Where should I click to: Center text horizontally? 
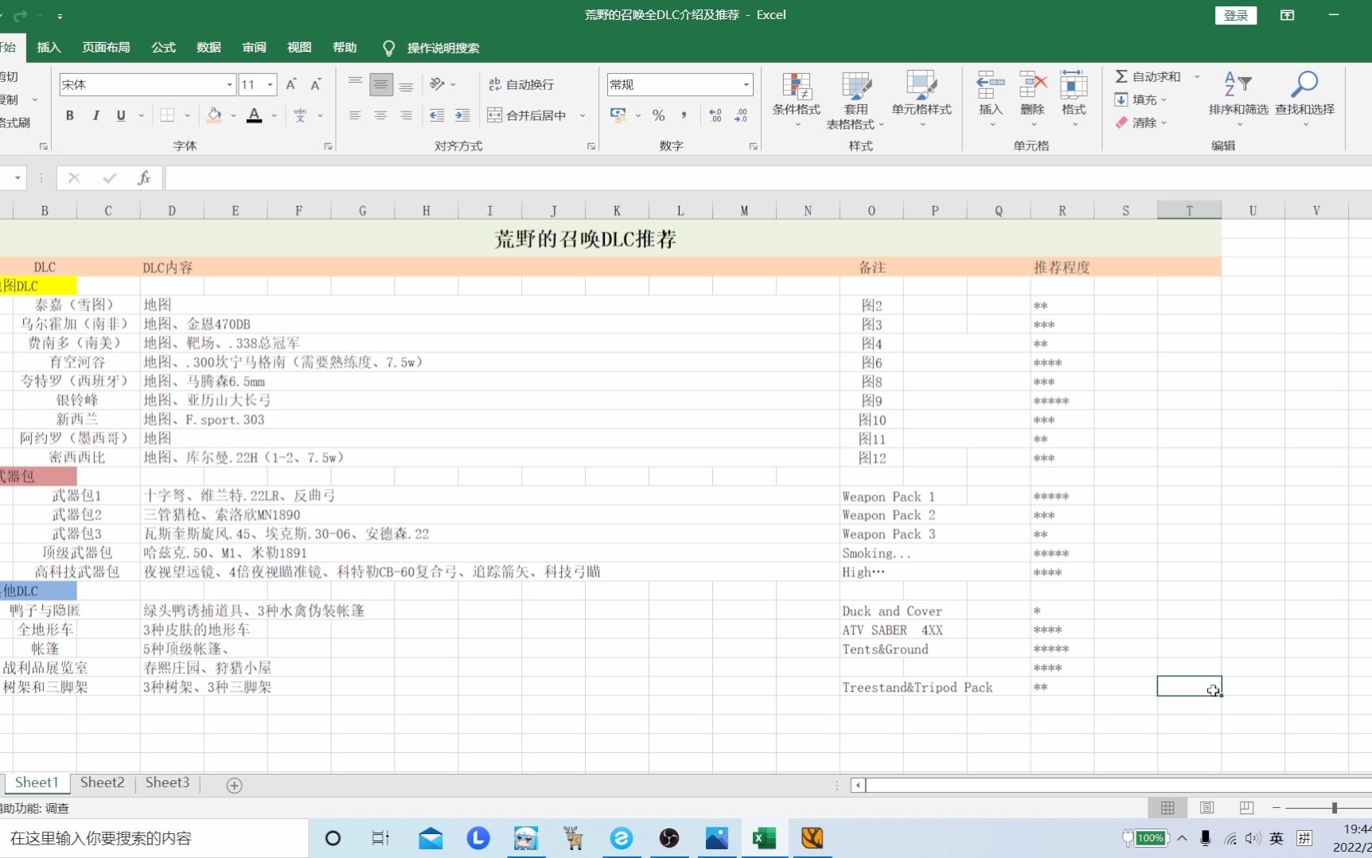tap(380, 115)
